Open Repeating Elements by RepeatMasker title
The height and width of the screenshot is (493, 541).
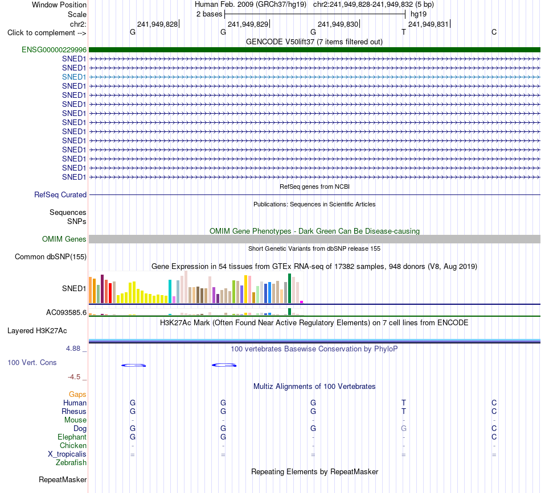pyautogui.click(x=314, y=471)
